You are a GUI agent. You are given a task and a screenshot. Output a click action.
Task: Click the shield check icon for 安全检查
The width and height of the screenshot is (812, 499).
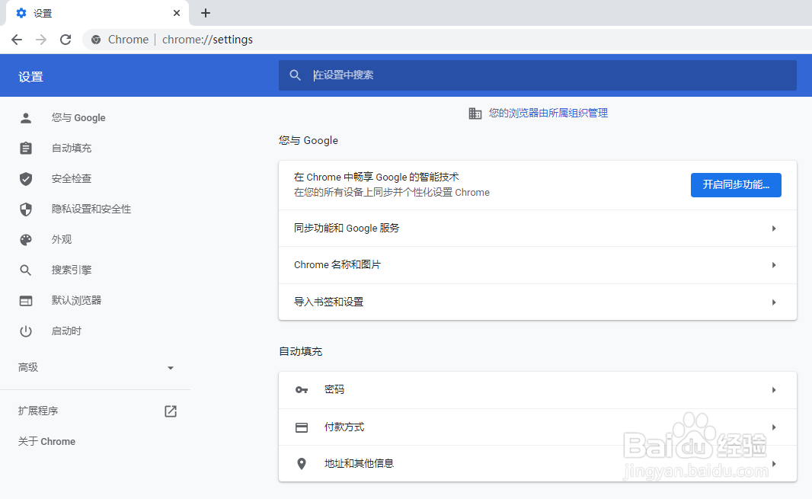coord(26,179)
